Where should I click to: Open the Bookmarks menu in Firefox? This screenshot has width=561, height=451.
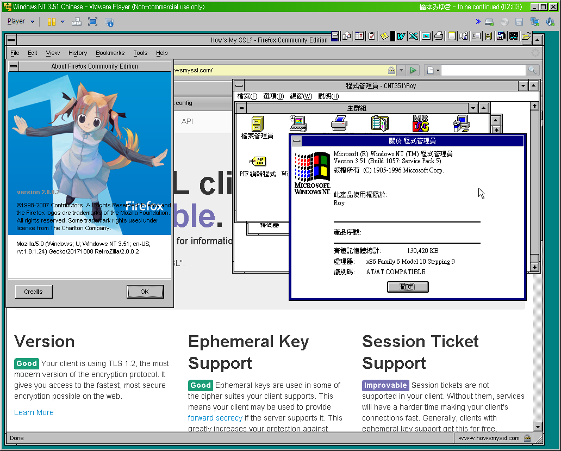pos(110,53)
